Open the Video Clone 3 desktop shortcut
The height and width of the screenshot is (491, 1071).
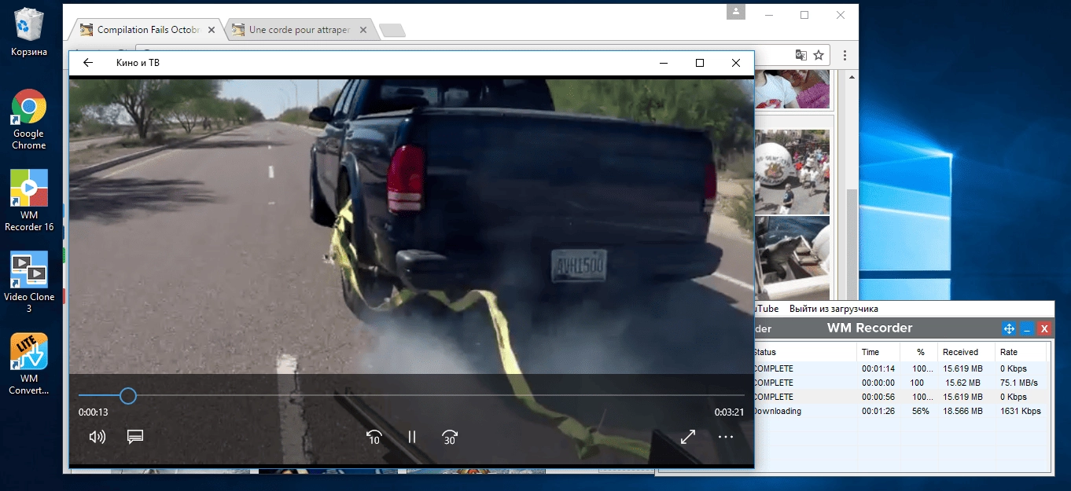(29, 282)
